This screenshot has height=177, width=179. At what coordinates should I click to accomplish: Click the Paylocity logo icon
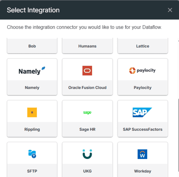click(x=142, y=70)
